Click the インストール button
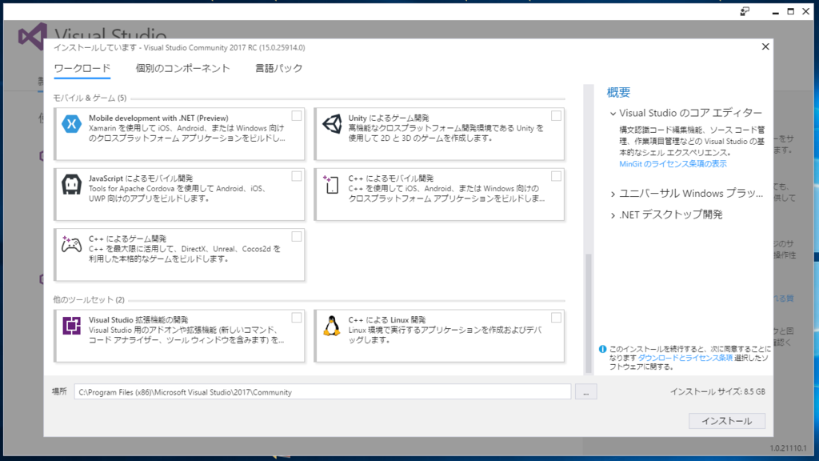The image size is (819, 461). click(x=726, y=421)
